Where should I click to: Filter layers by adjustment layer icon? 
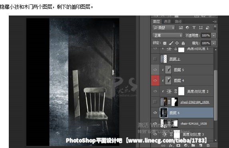click(187, 27)
